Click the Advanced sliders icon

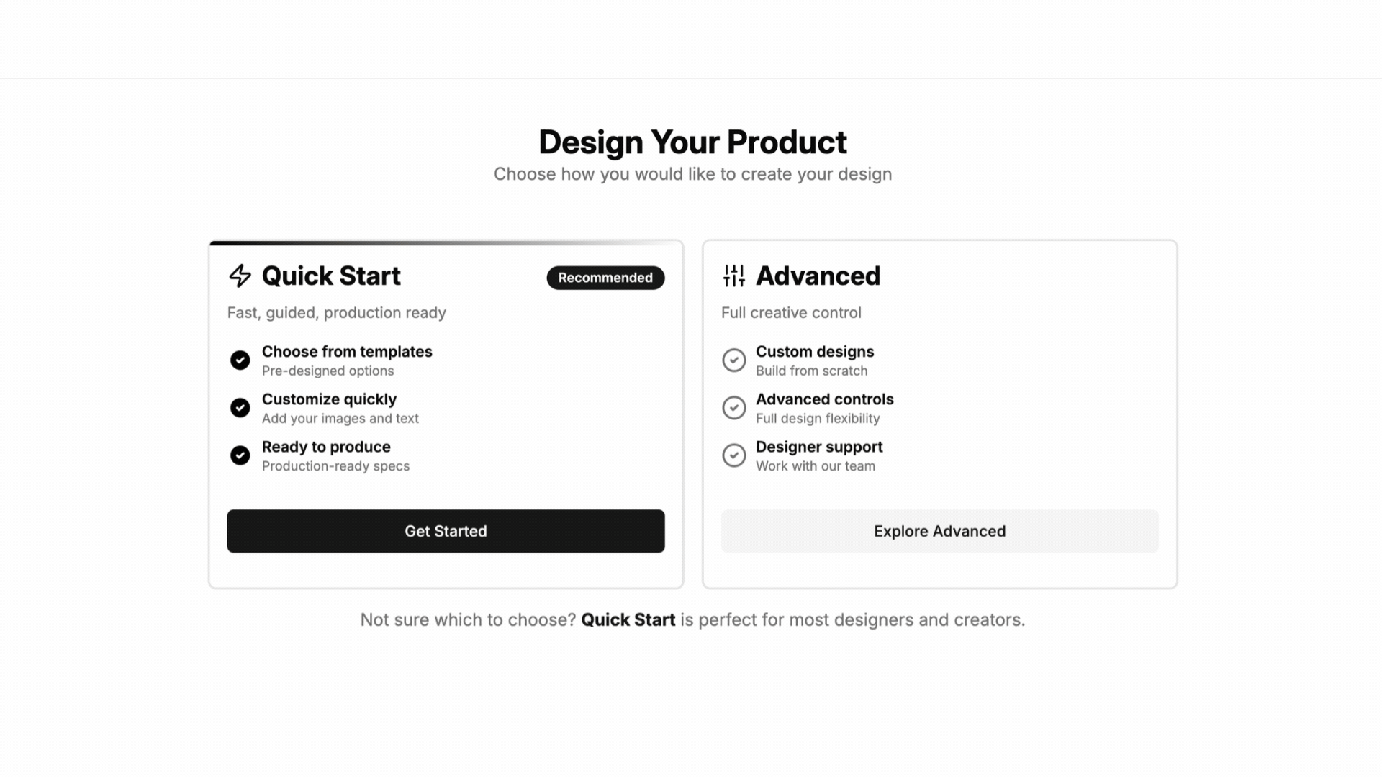pyautogui.click(x=733, y=276)
